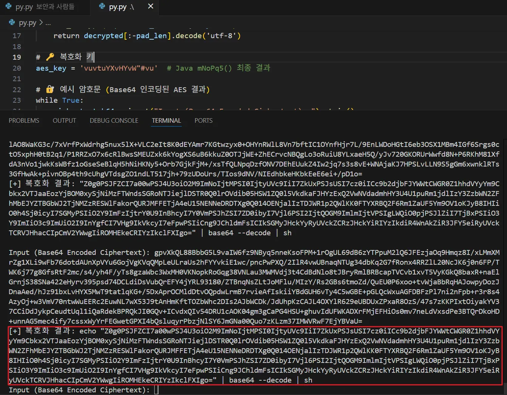Click the 'base64 --decode | sh' text in the last result
The height and width of the screenshot is (395, 507).
click(x=271, y=380)
